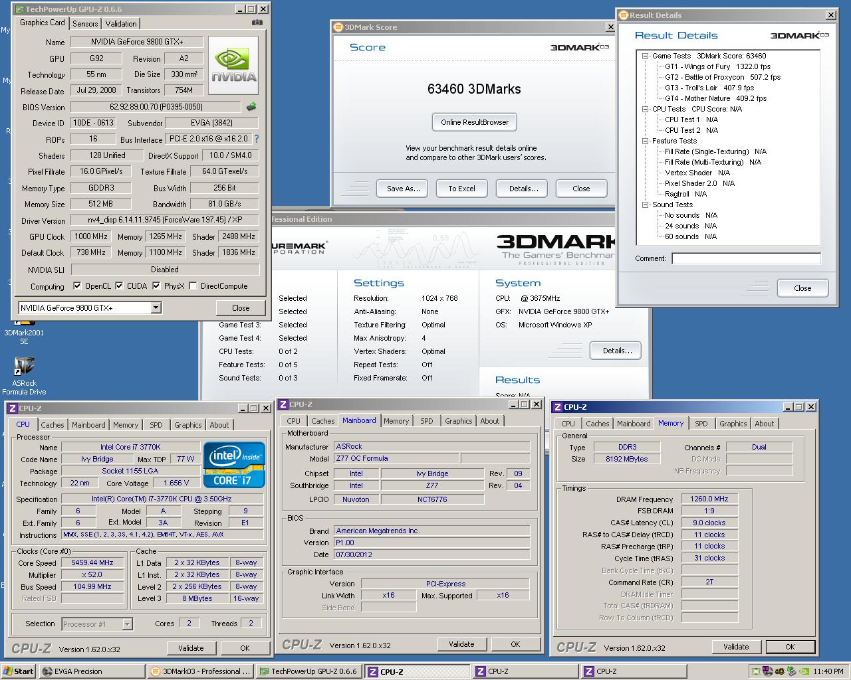
Task: Uncheck the OpenCL checkbox
Action: [78, 286]
